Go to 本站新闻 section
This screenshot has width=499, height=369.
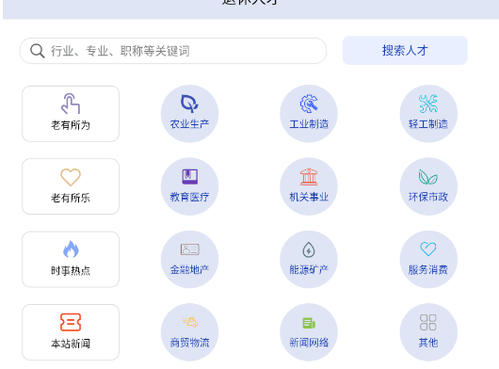[x=71, y=332]
